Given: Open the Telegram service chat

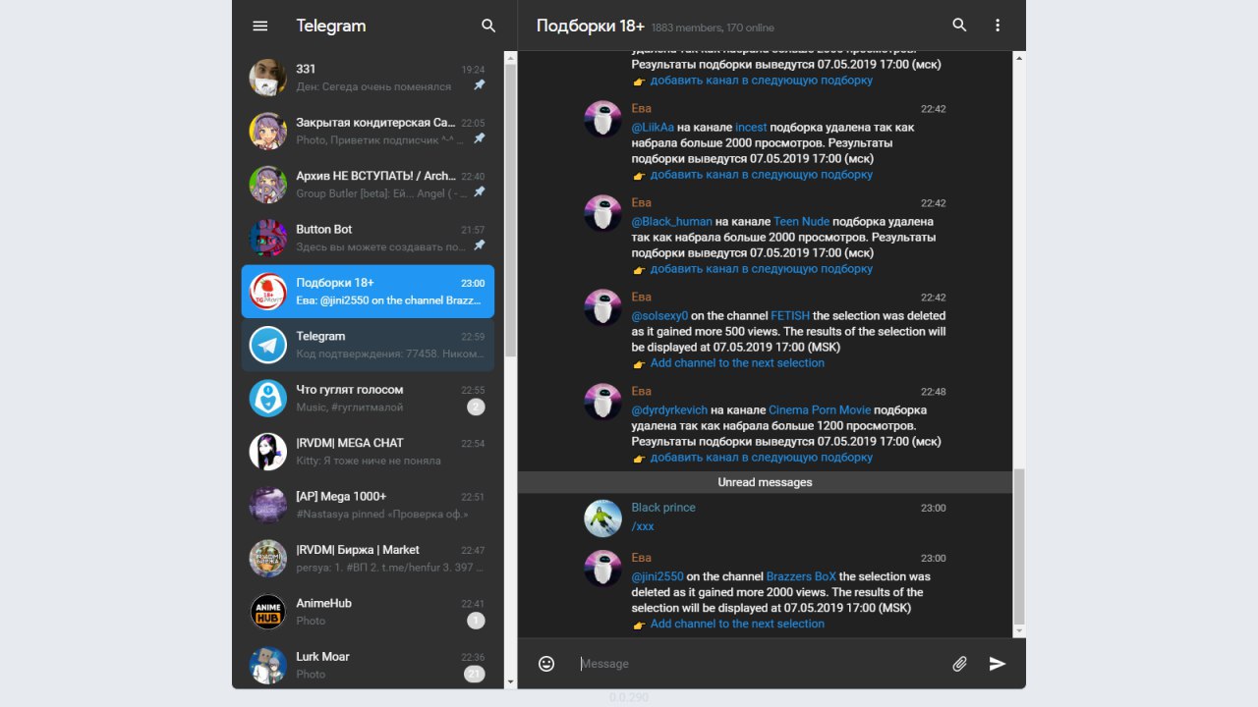Looking at the screenshot, I should tap(368, 345).
